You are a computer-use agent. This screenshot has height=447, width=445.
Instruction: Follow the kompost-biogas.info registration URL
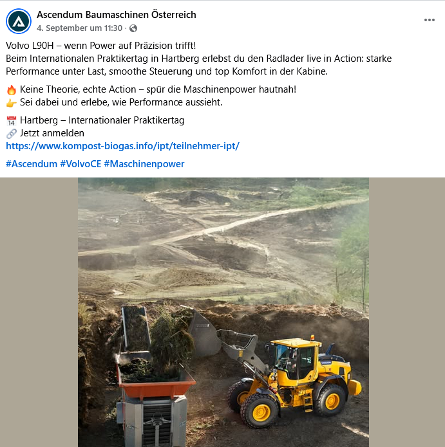click(x=123, y=146)
